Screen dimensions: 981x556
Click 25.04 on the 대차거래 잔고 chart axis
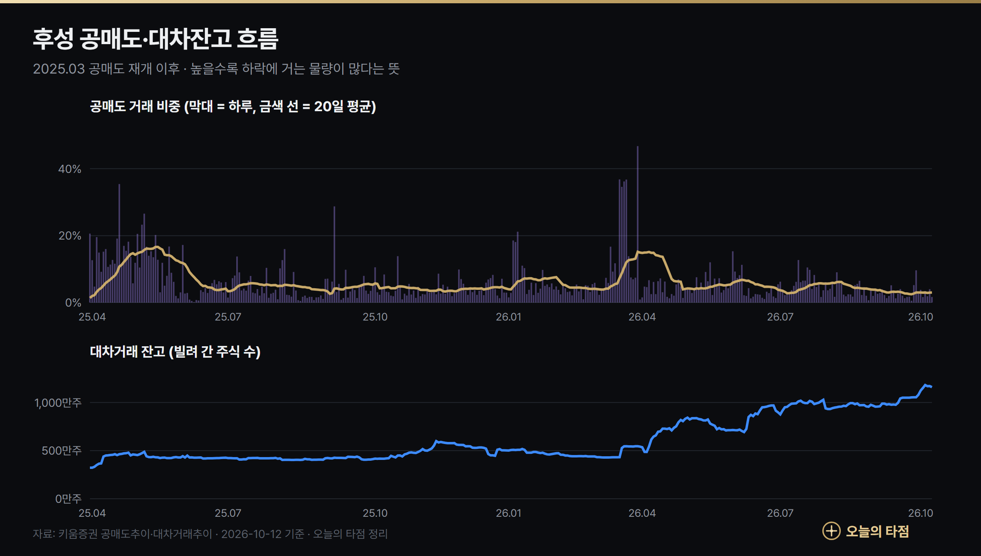click(92, 513)
